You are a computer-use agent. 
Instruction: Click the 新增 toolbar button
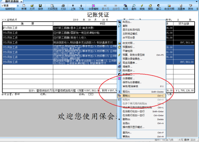(24, 7)
